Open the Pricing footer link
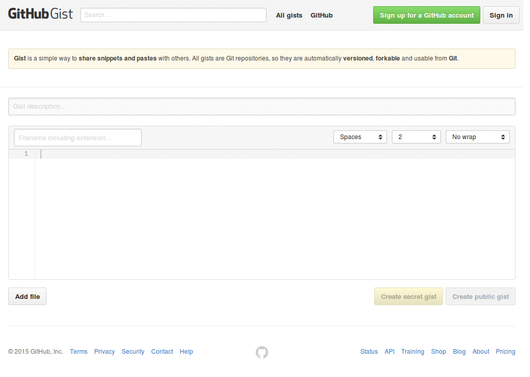The width and height of the screenshot is (530, 377). 505,351
